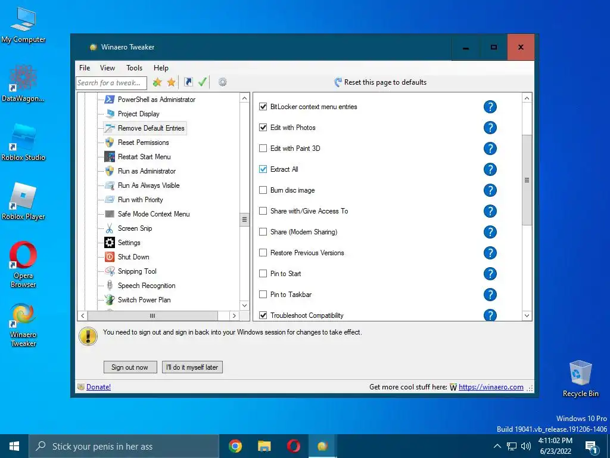Select Project Display in the tree
This screenshot has width=610, height=458.
coord(132,114)
